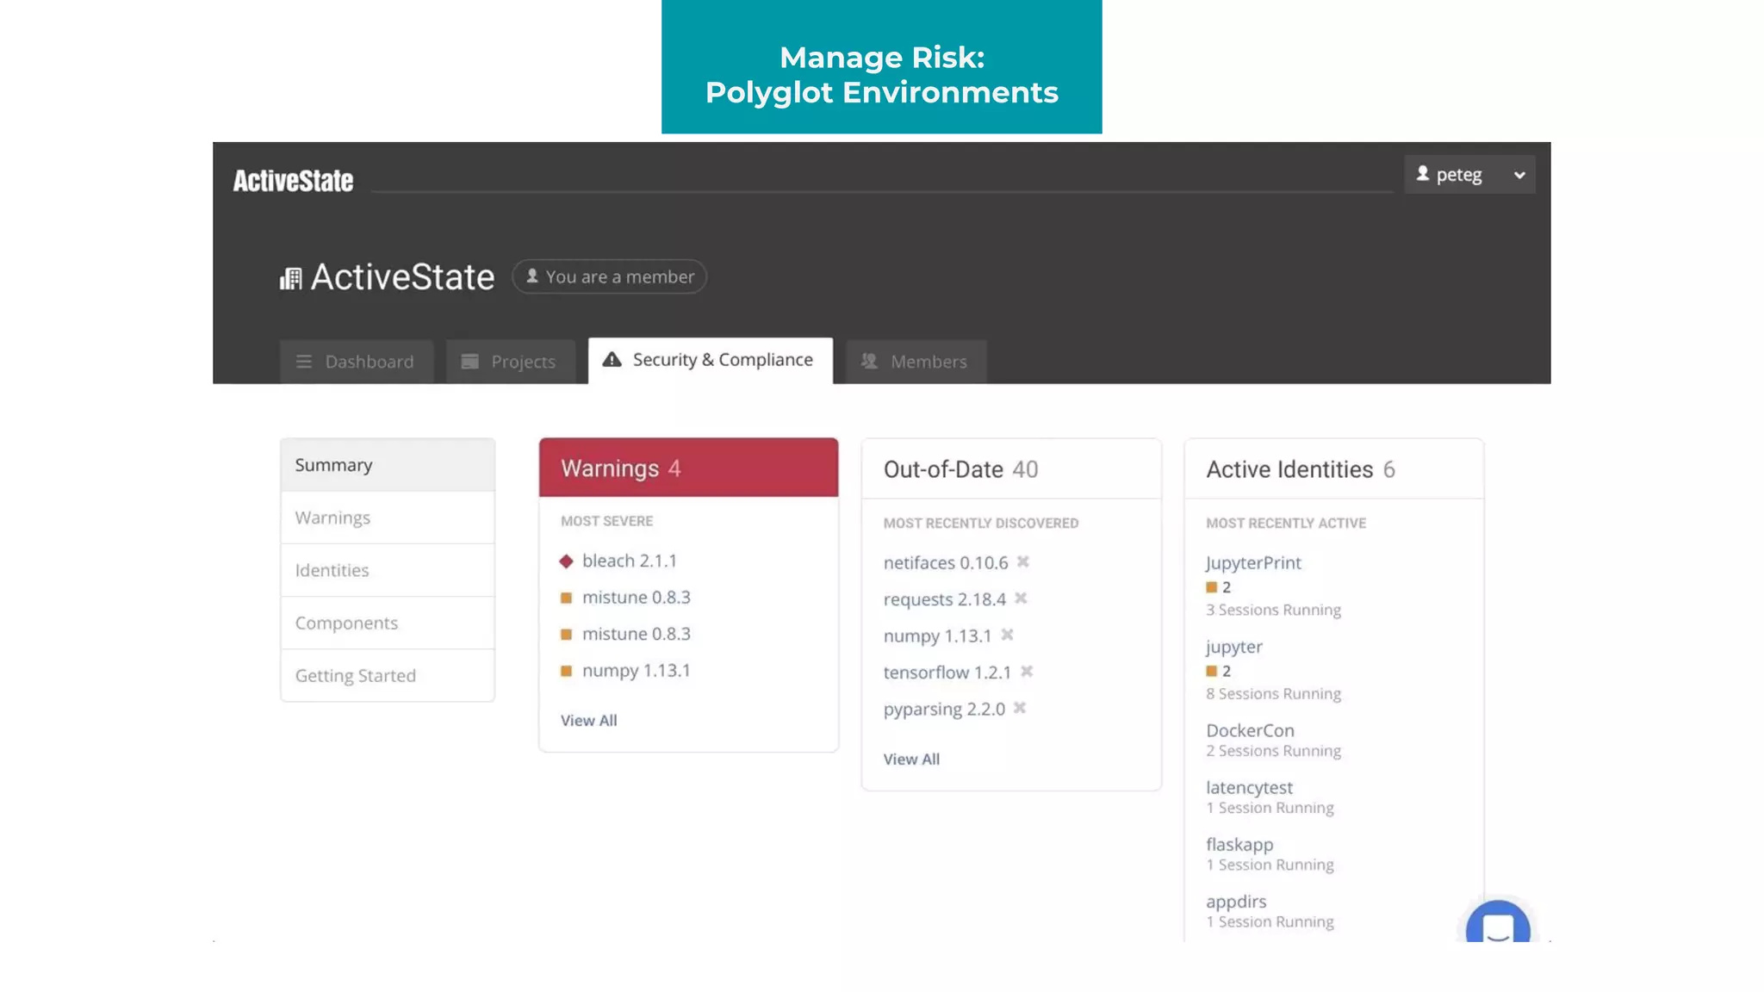Open the jupyter identity

[x=1234, y=647]
